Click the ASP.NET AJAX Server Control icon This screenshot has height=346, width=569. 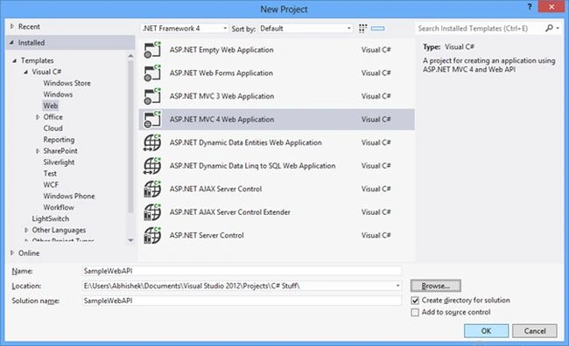point(152,189)
